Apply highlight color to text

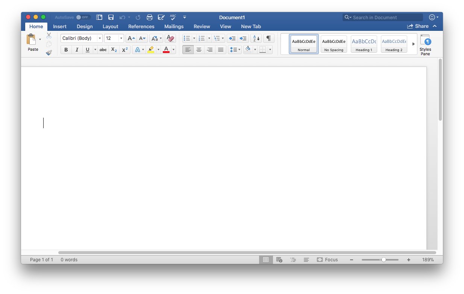151,49
